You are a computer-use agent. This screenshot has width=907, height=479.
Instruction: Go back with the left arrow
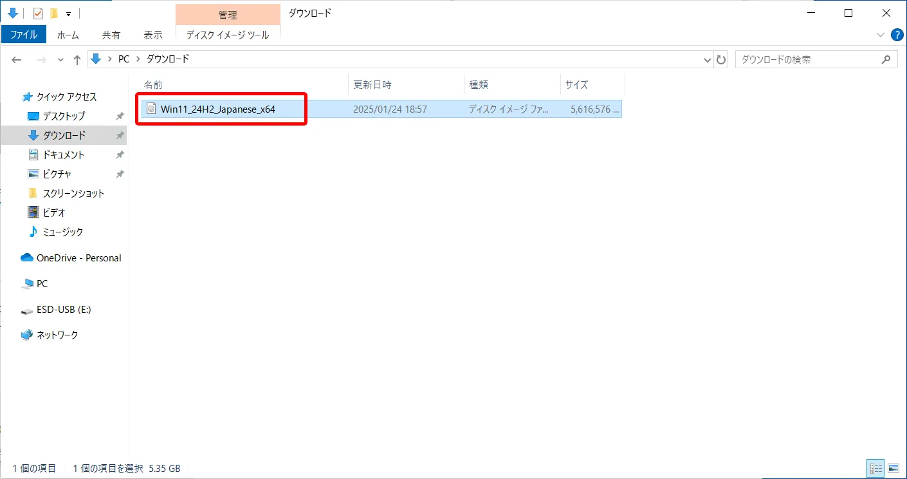pyautogui.click(x=17, y=59)
